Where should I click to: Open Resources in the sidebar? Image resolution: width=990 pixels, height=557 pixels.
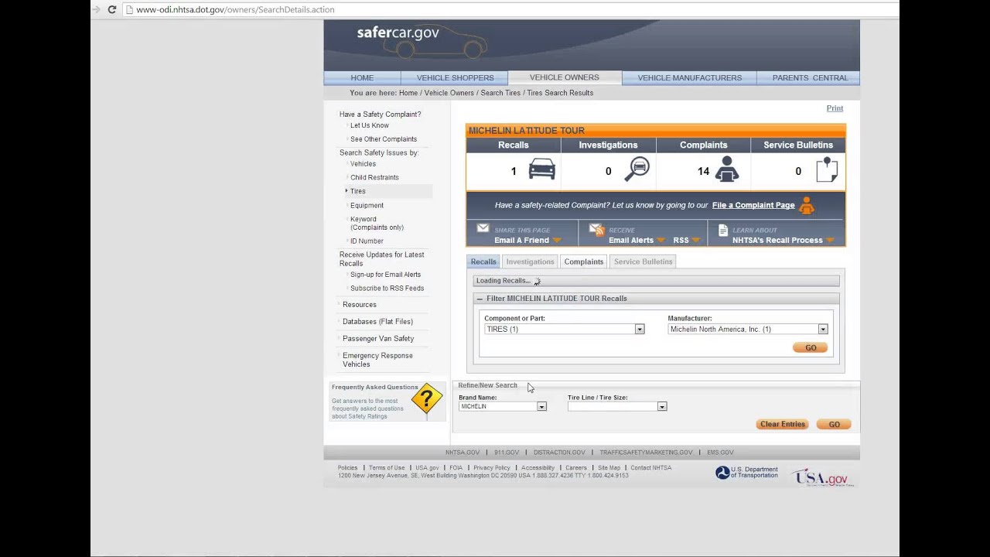click(x=360, y=305)
